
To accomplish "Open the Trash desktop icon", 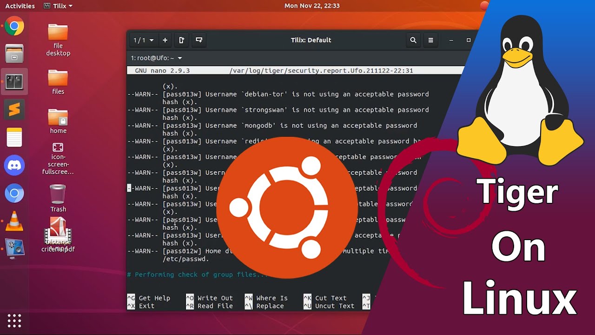I will point(58,199).
